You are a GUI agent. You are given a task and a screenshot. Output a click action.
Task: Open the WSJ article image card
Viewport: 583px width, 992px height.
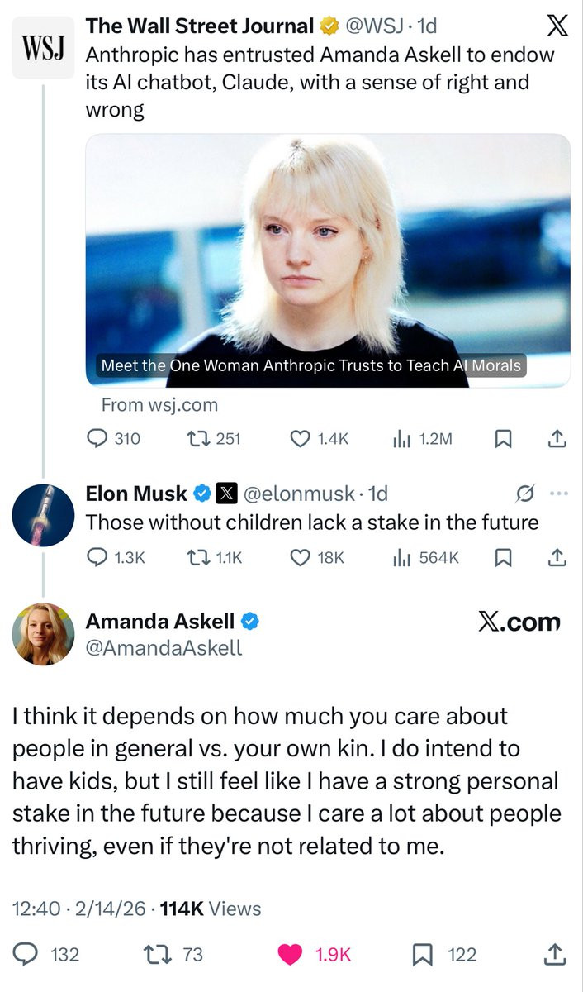pos(328,260)
